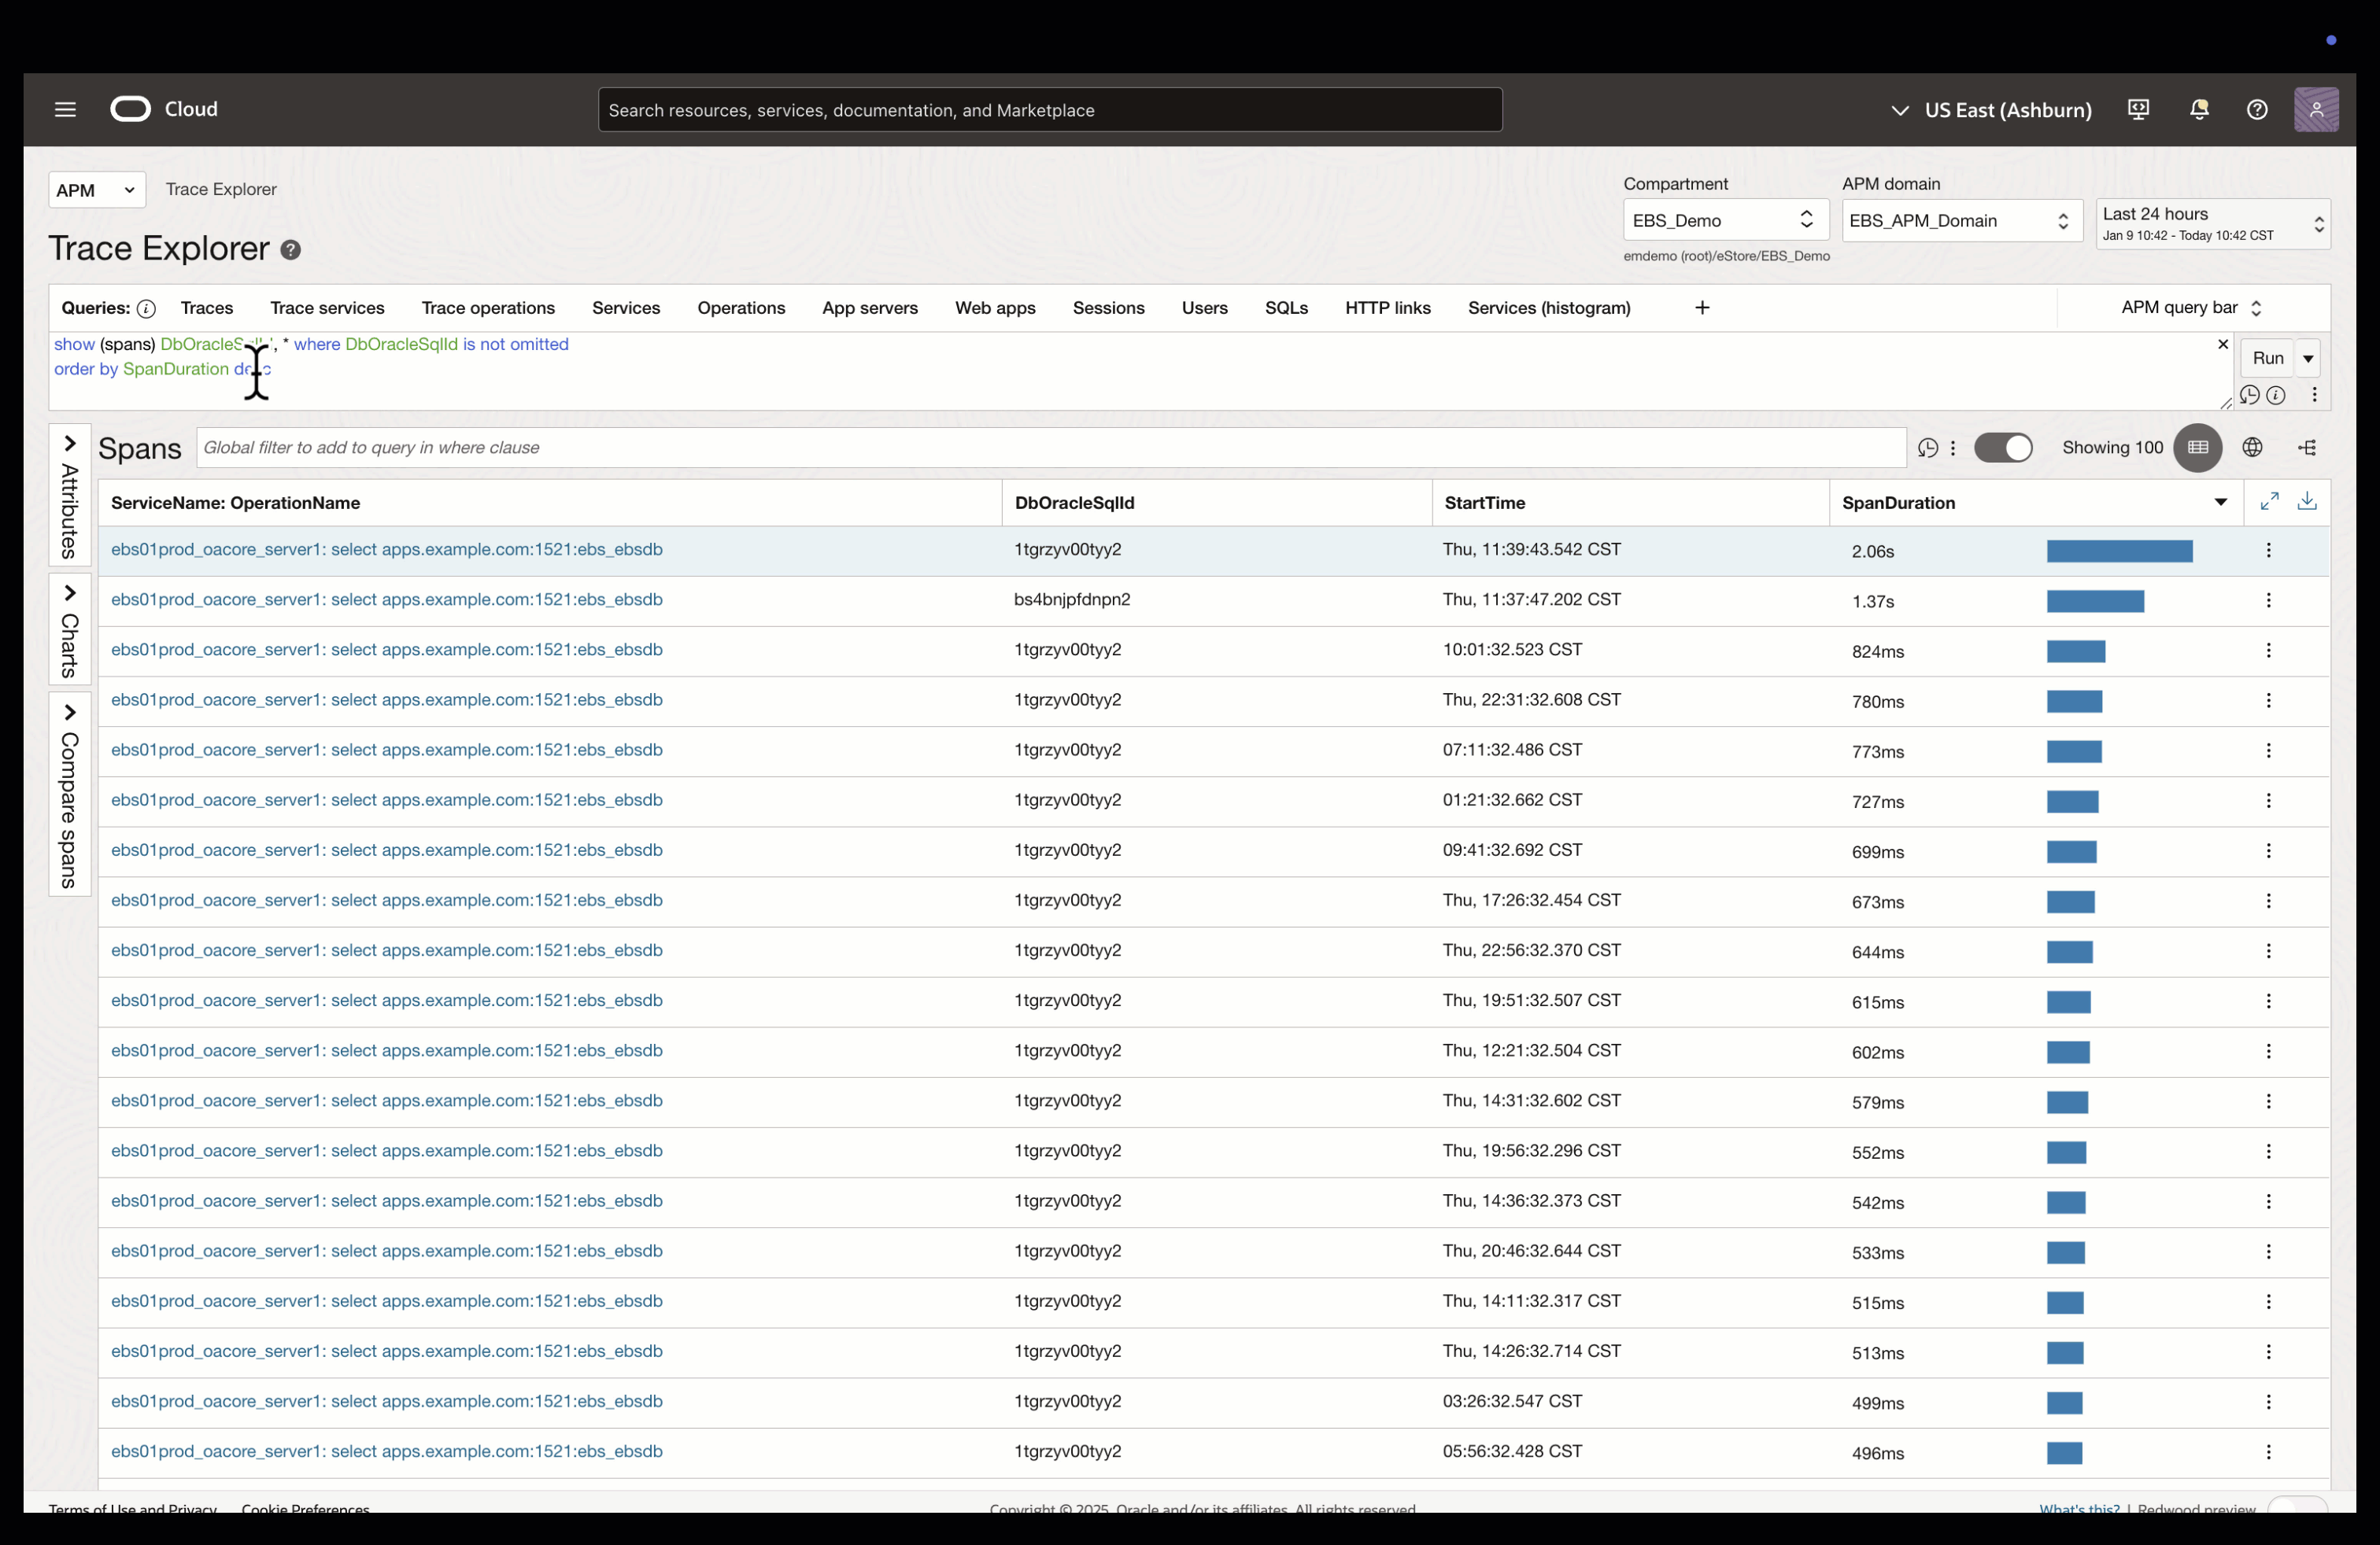
Task: Open the Run button dropdown arrow
Action: pyautogui.click(x=2308, y=359)
